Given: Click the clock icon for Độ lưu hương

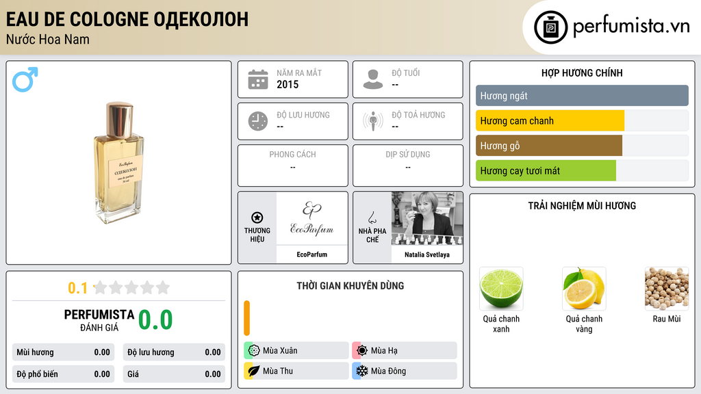Looking at the screenshot, I should coord(258,121).
